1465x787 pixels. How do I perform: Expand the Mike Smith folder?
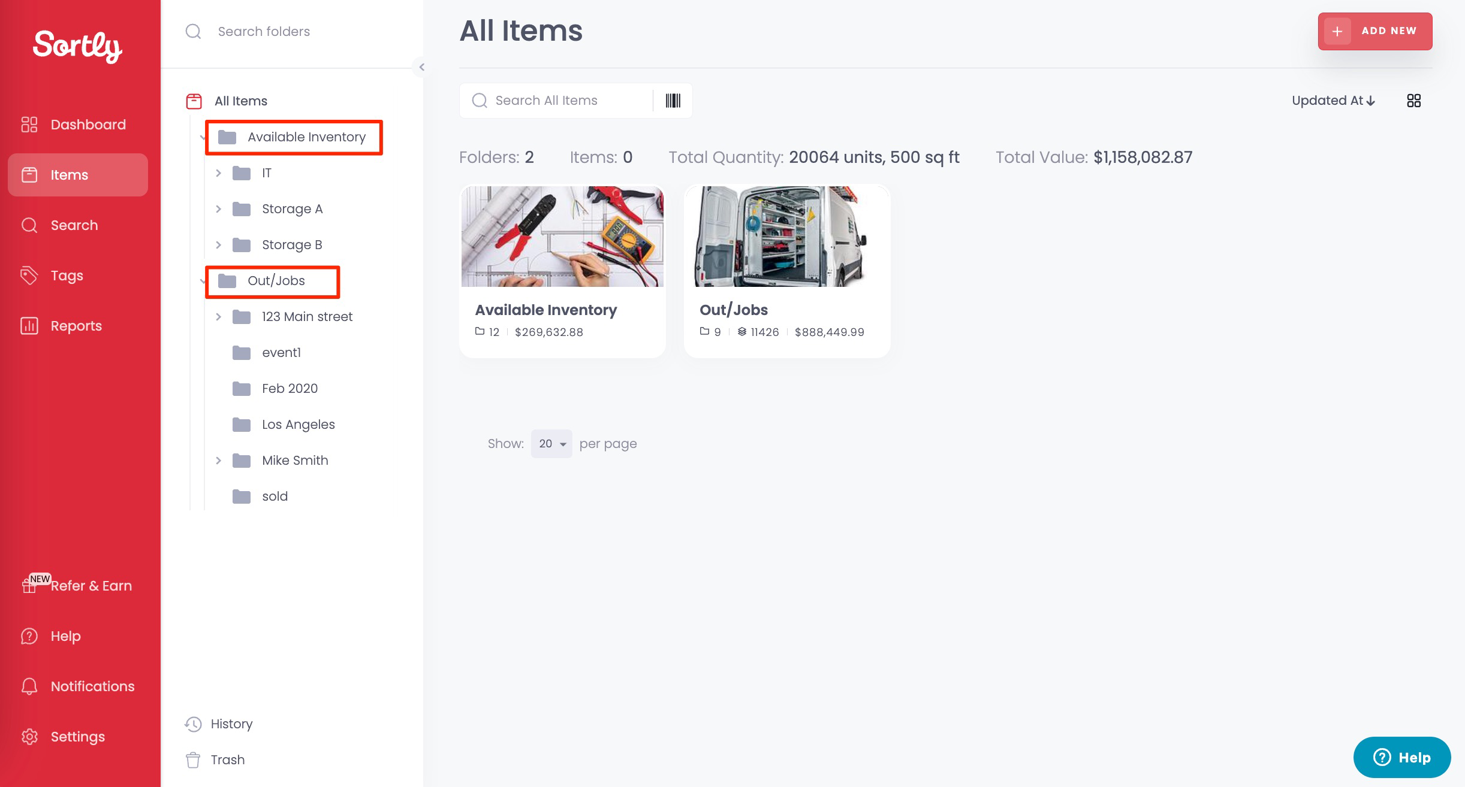[x=218, y=461]
